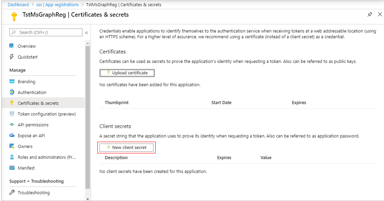The width and height of the screenshot is (384, 201).
Task: Click the Certificates & secrets key icon in sidebar
Action: [x=12, y=103]
